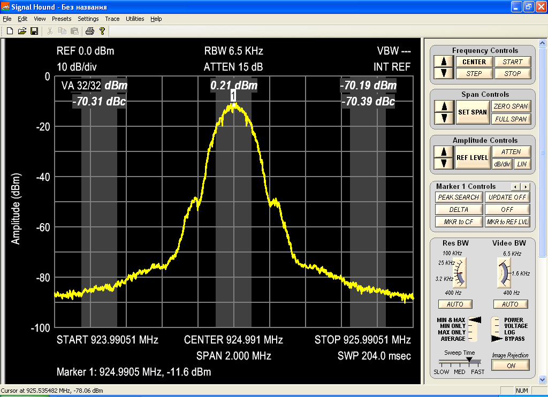Viewport: 548px width, 397px height.
Task: Raise amplitude with the up arrow
Action: tap(444, 151)
